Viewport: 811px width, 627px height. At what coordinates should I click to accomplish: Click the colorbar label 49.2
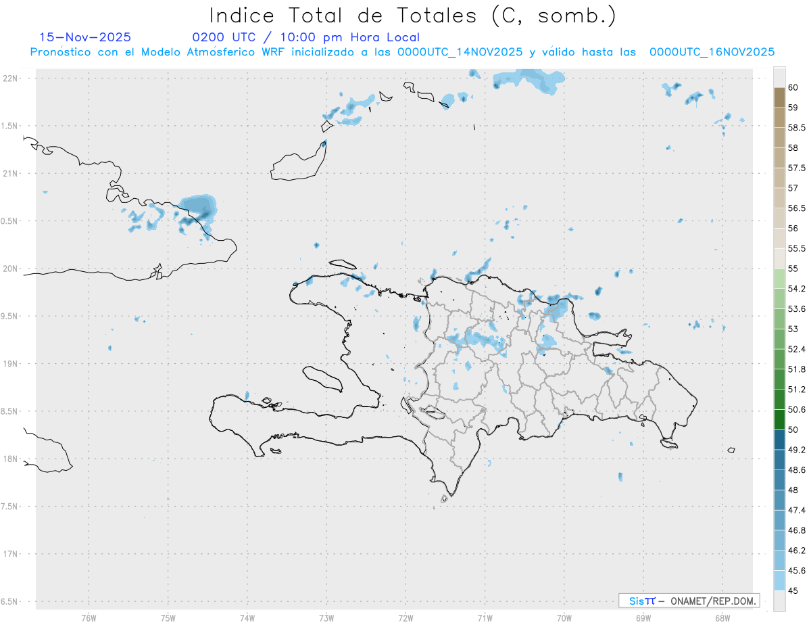click(796, 450)
